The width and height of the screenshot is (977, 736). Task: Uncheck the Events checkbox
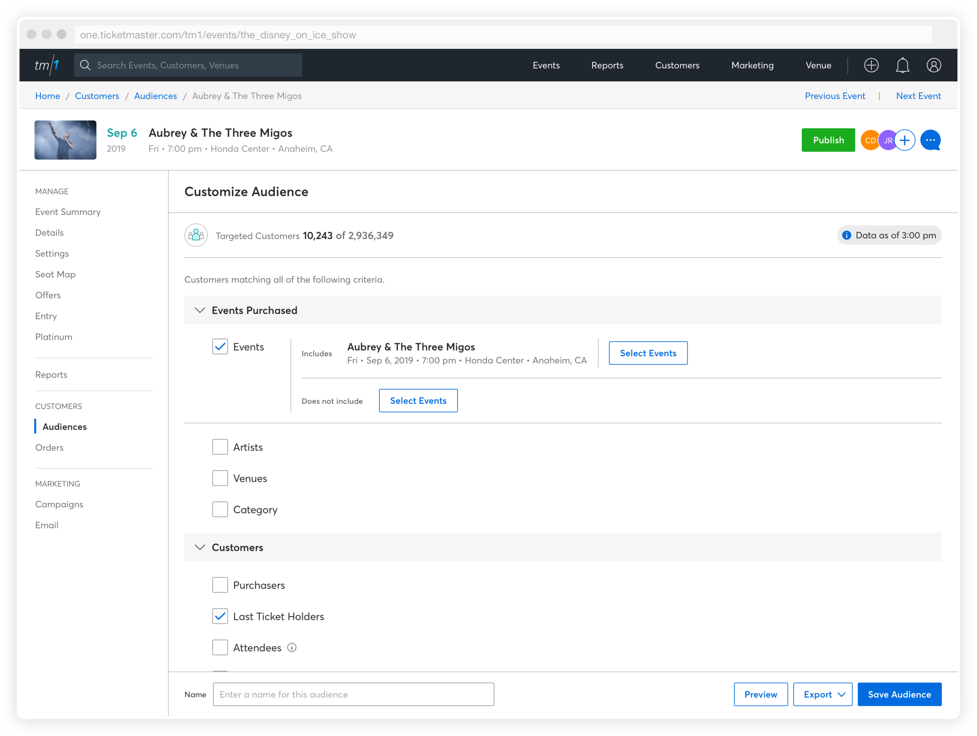[x=220, y=347]
